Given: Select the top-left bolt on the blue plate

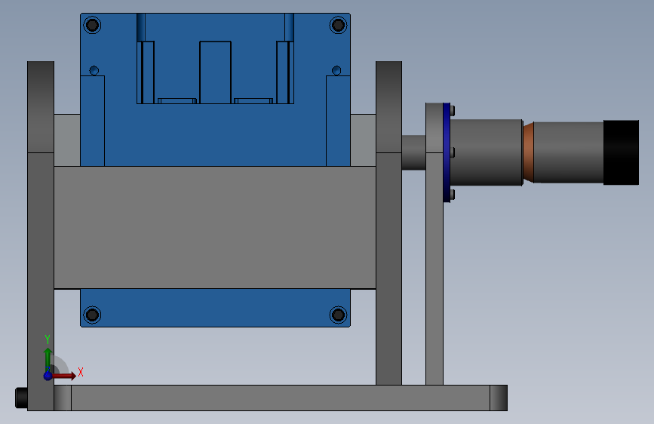Looking at the screenshot, I should tap(92, 25).
